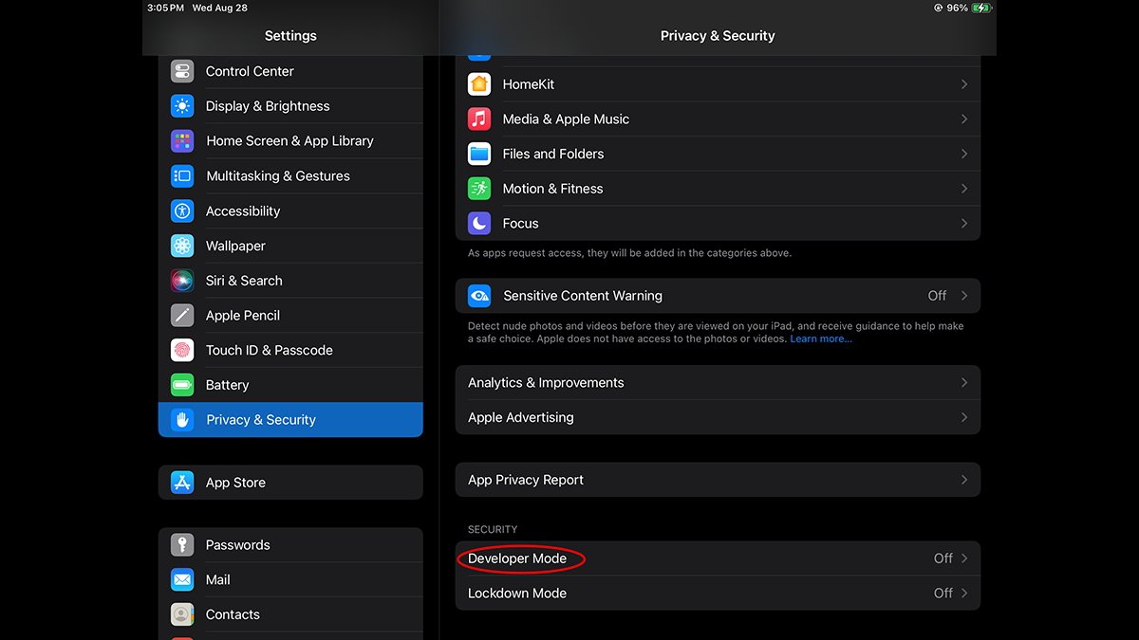
Task: Select the Sensitive Content Warning icon
Action: click(478, 295)
